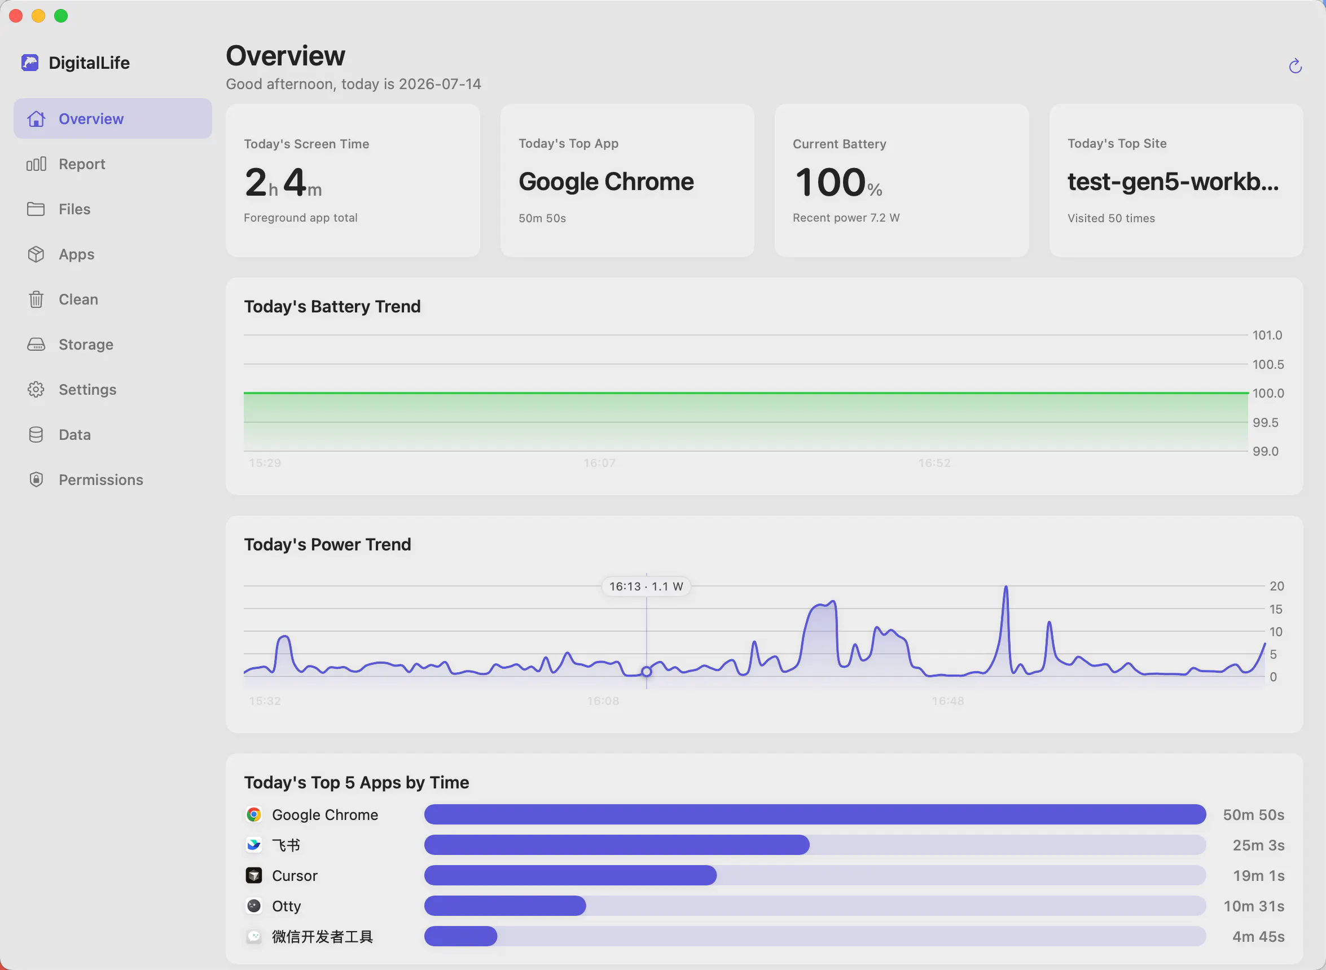This screenshot has width=1326, height=970.
Task: Click 'Visited 50 times' text
Action: (x=1110, y=218)
